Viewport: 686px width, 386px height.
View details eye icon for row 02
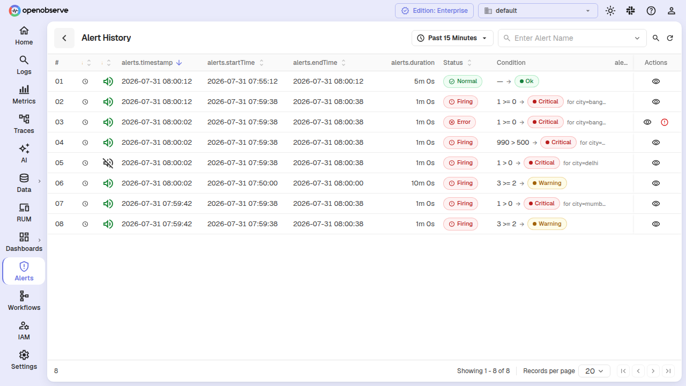coord(656,102)
